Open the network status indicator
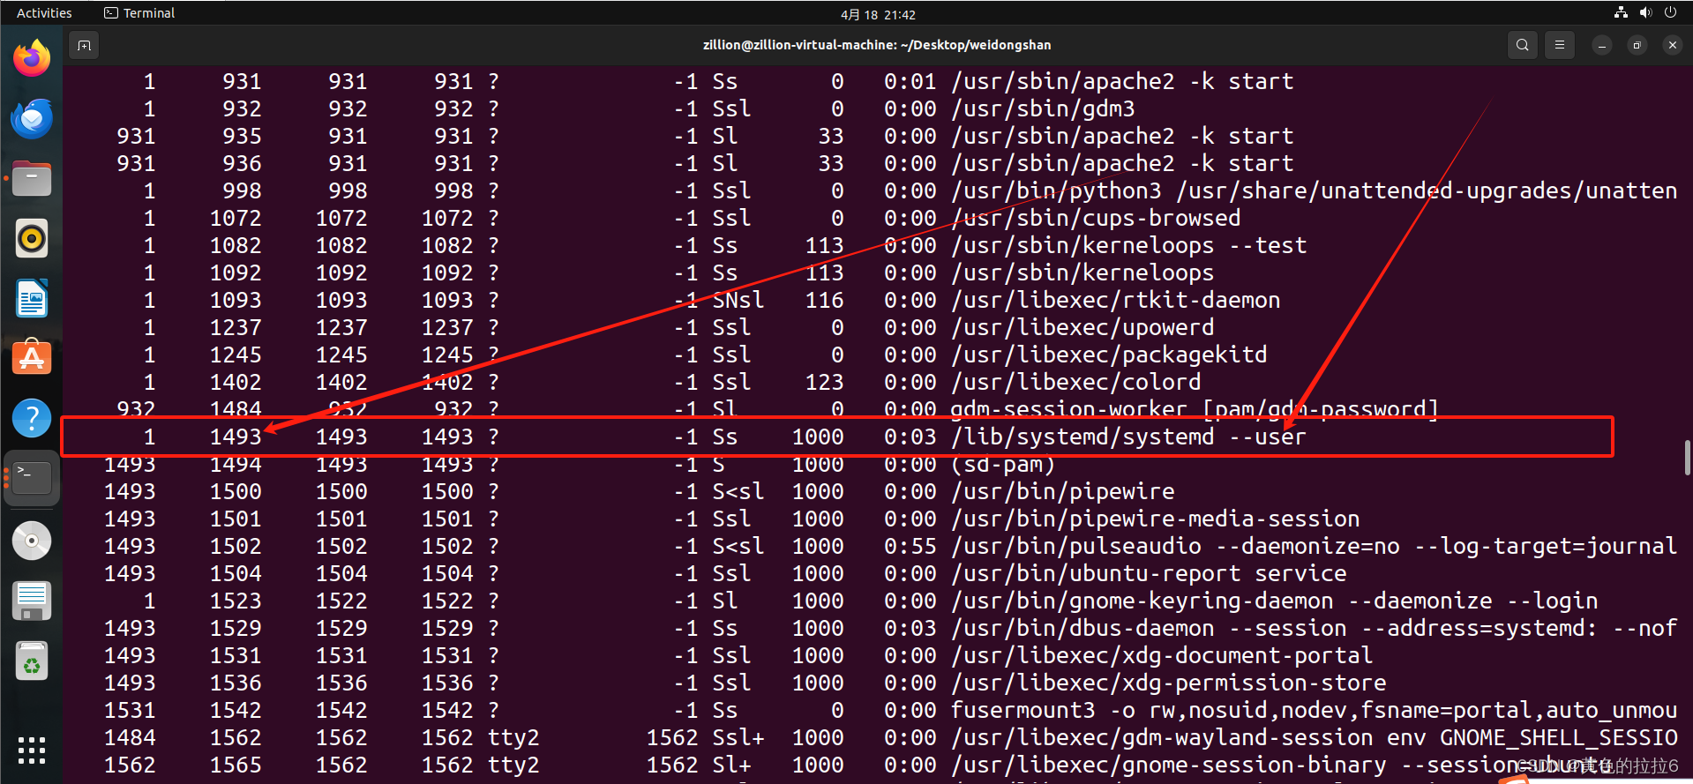The height and width of the screenshot is (784, 1693). tap(1621, 13)
